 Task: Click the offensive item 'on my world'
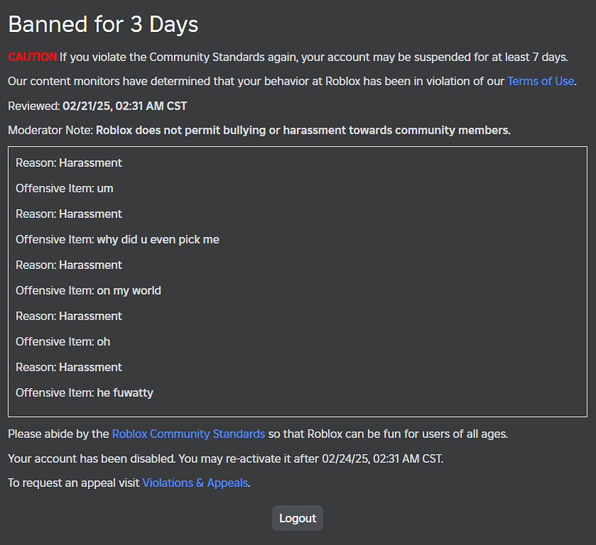(x=88, y=290)
